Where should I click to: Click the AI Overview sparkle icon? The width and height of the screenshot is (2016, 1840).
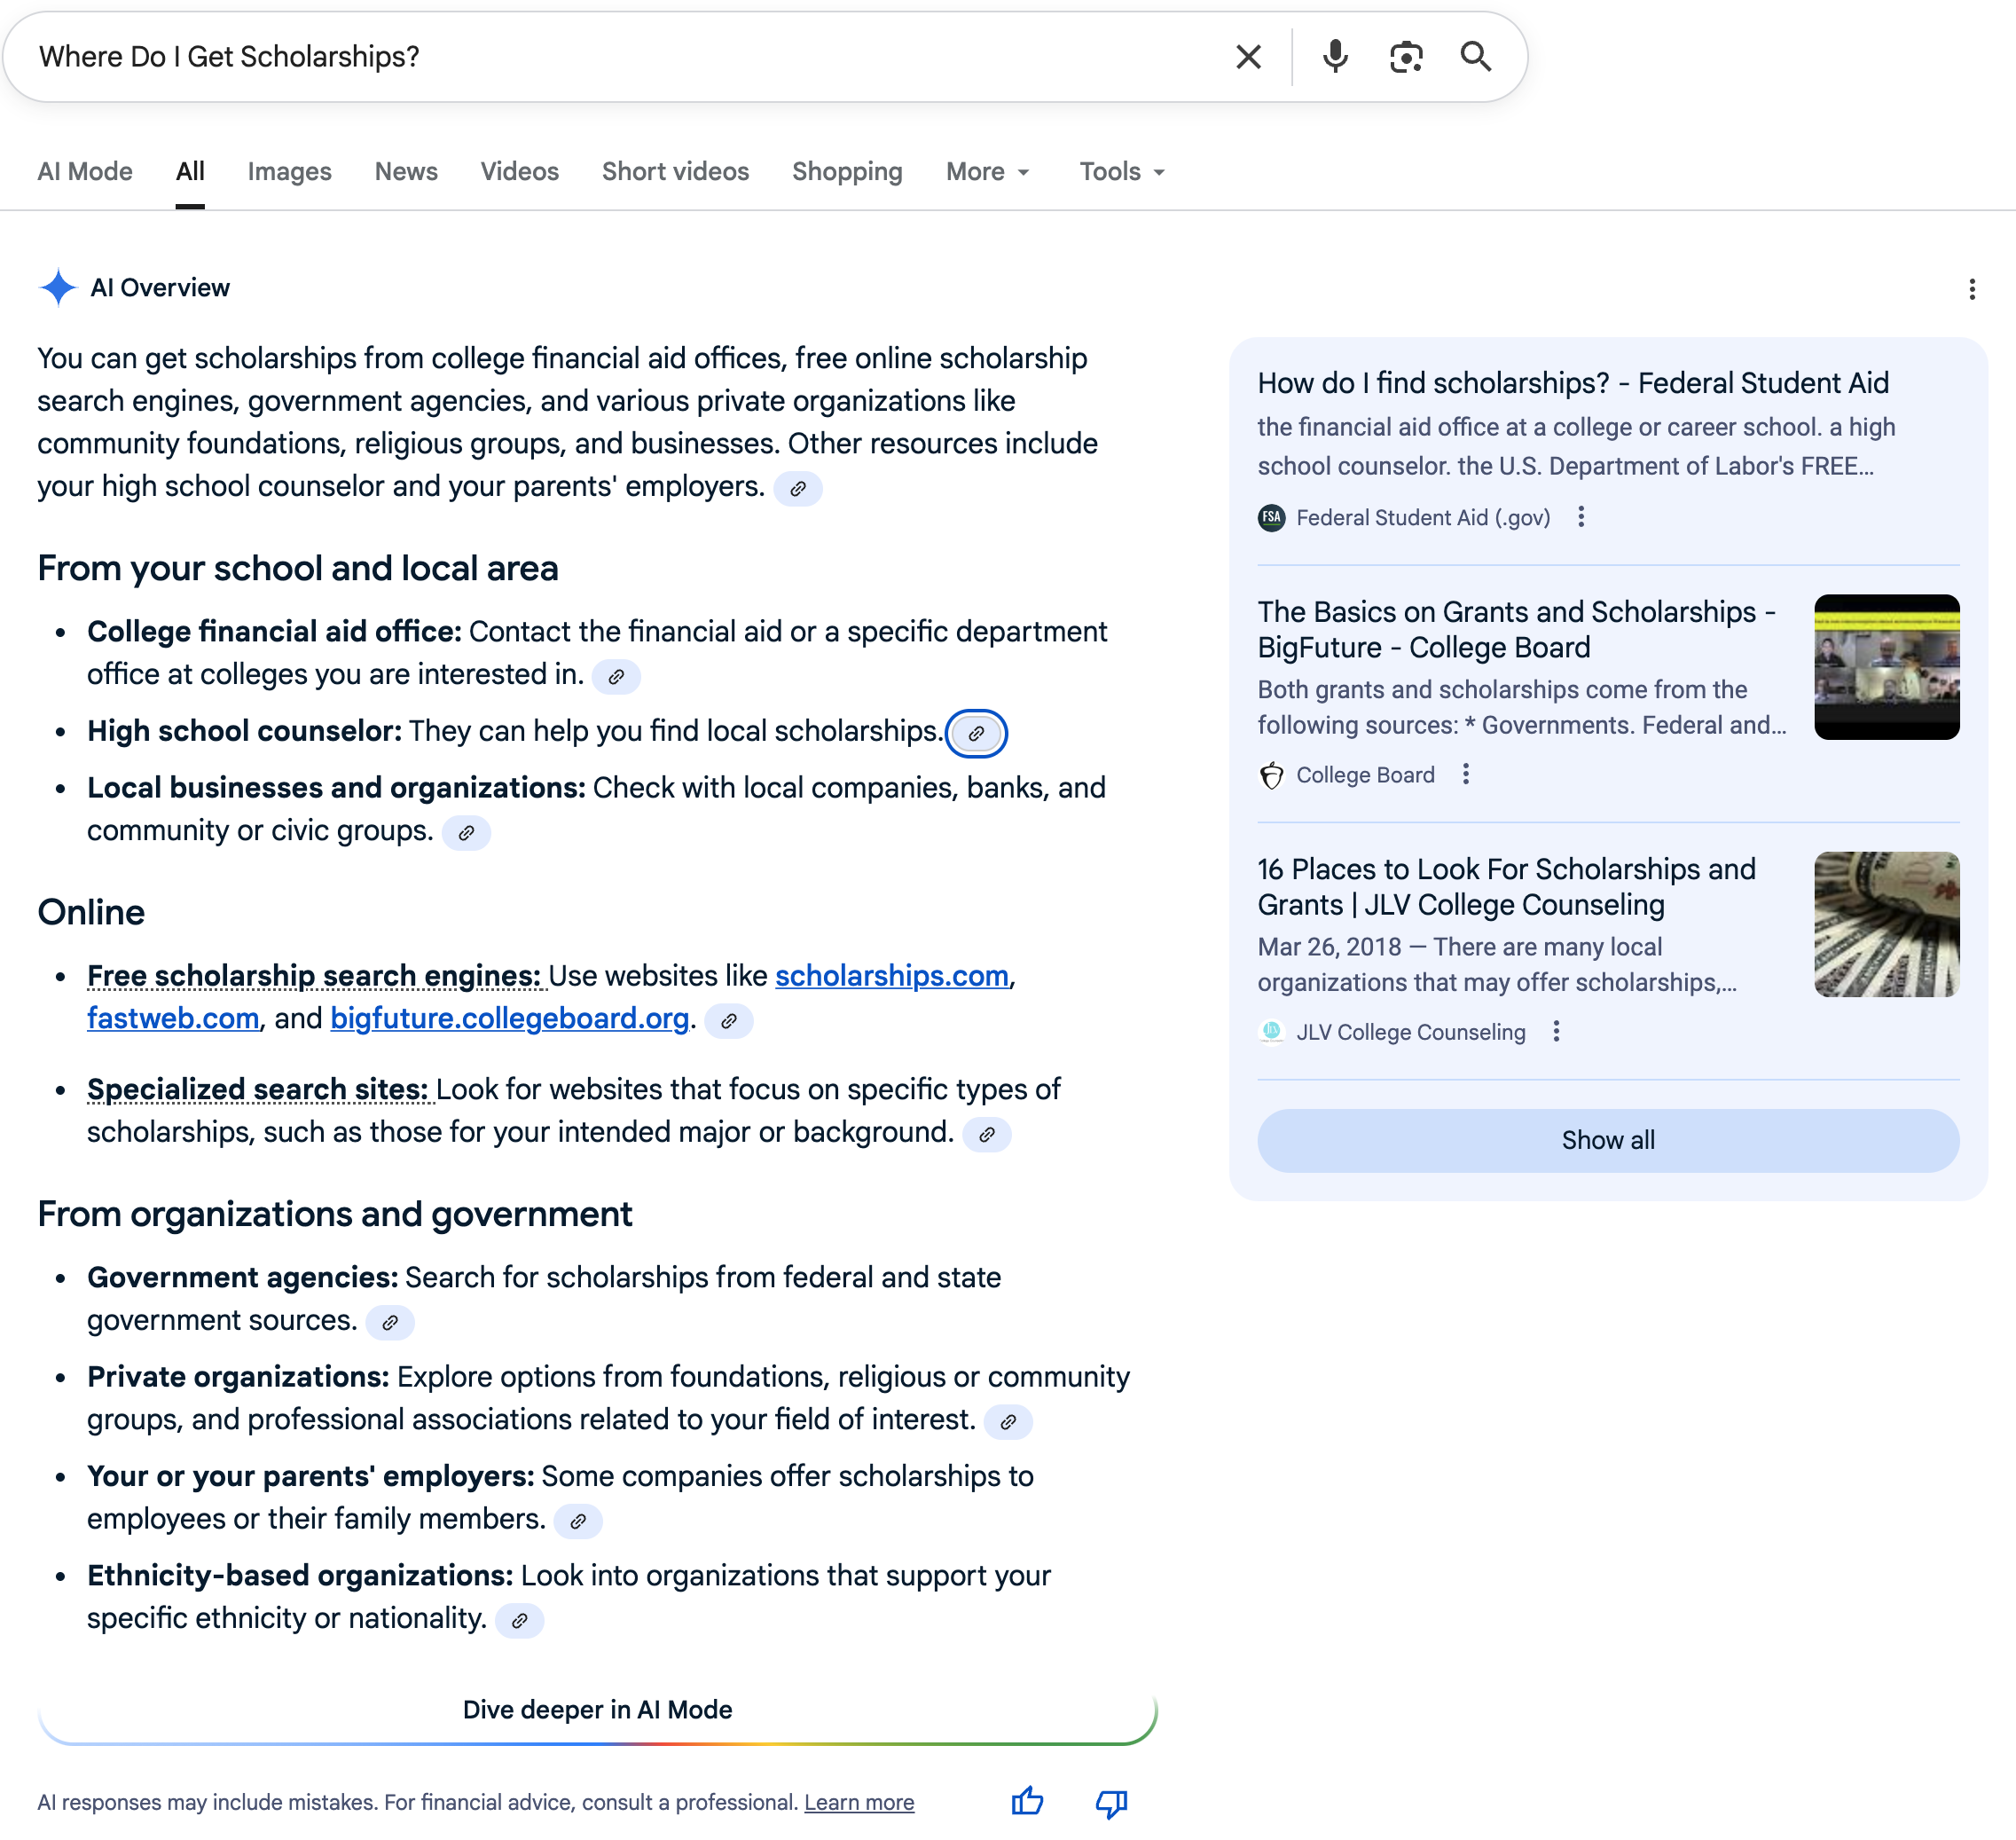59,287
